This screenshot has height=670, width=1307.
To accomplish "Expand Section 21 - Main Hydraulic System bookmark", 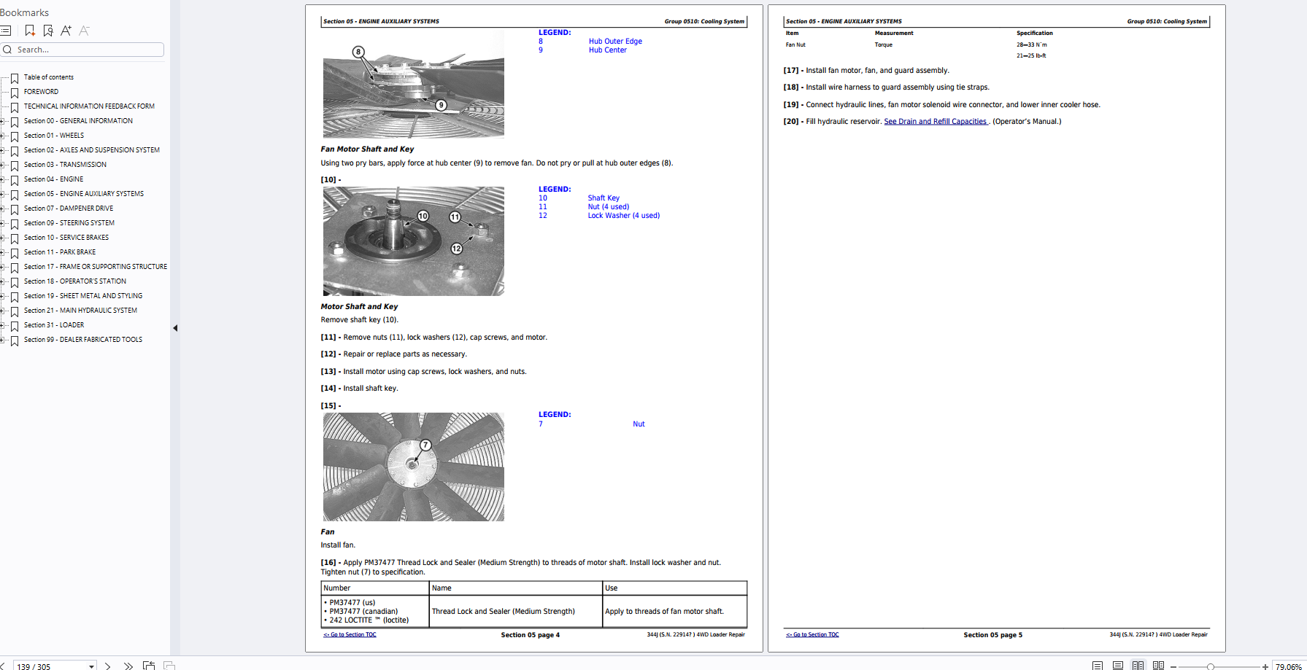I will (3, 311).
